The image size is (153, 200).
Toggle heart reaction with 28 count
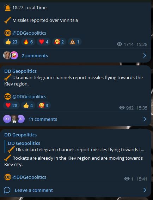point(11,105)
